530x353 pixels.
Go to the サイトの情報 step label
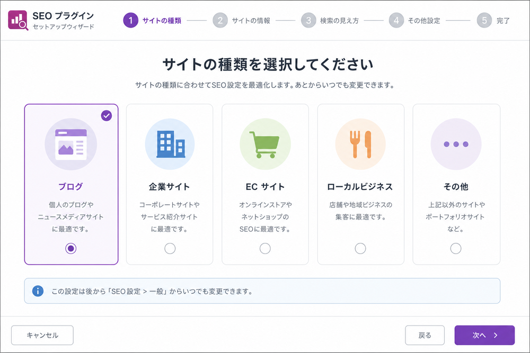[251, 21]
